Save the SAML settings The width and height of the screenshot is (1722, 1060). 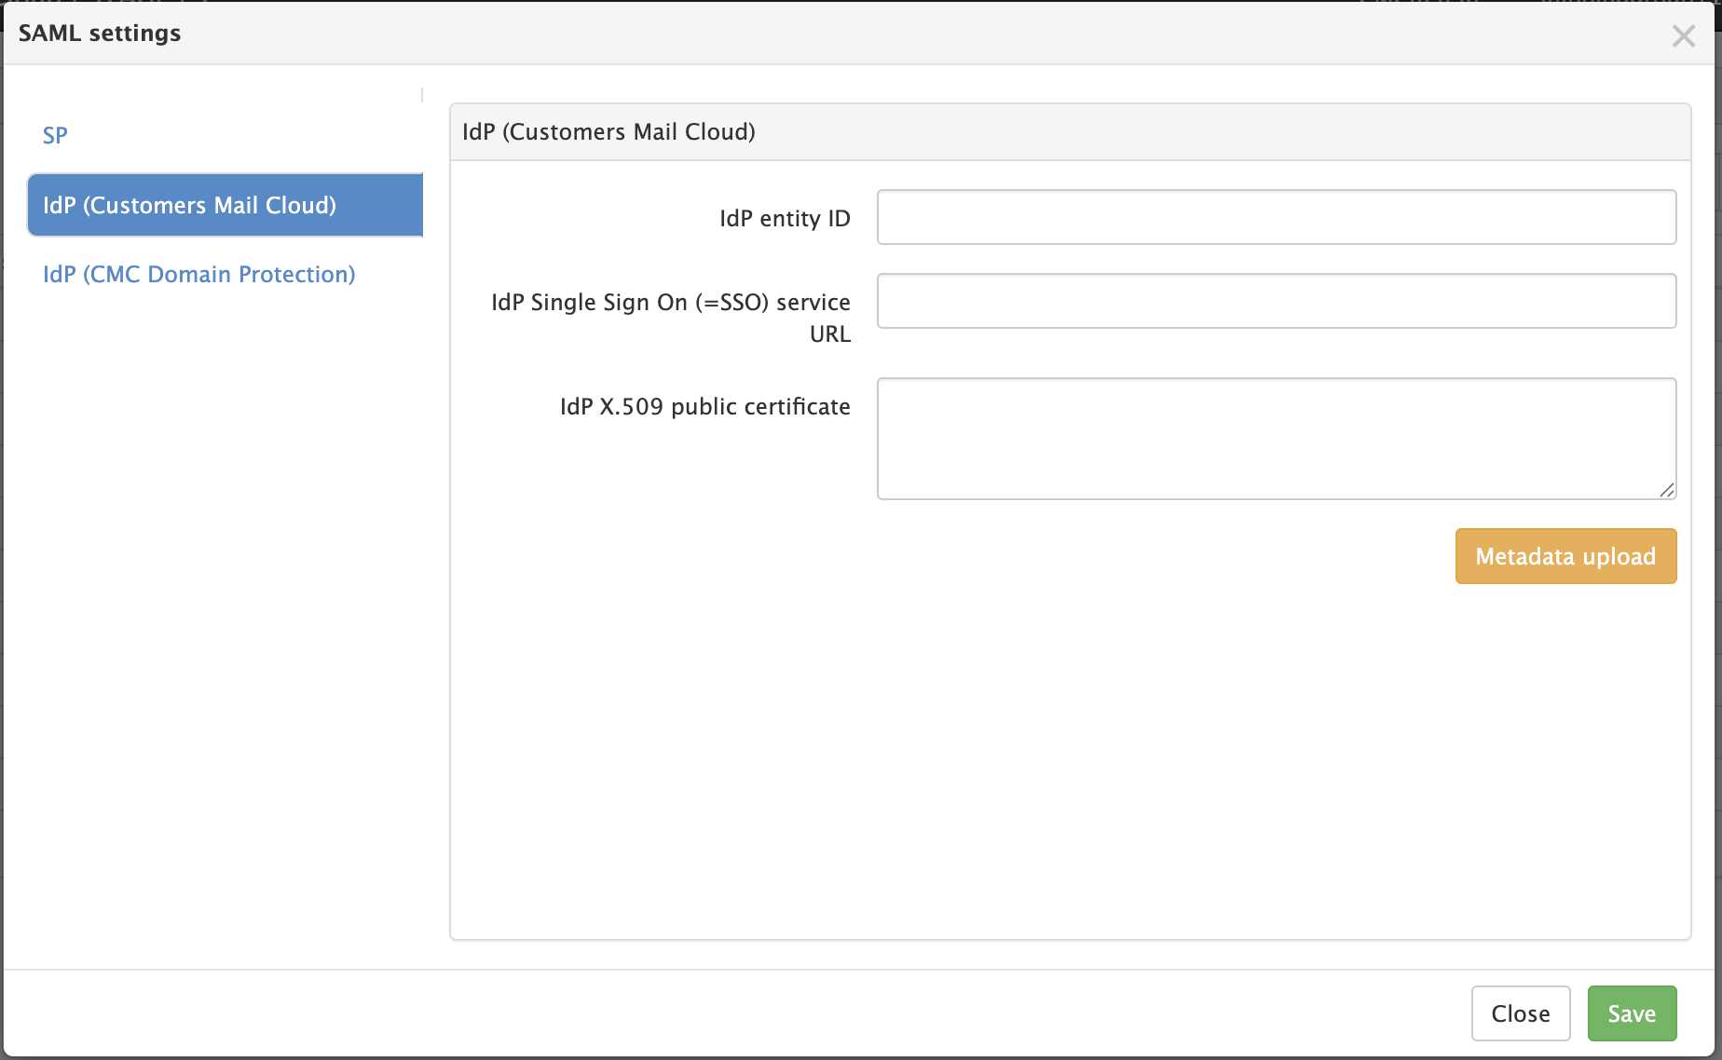[x=1632, y=1013]
